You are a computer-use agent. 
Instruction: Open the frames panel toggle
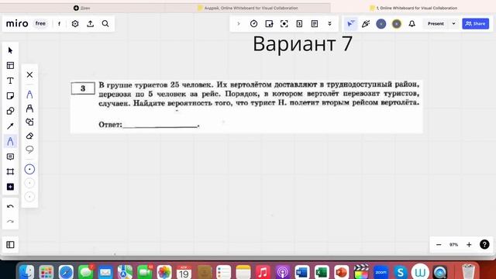pos(10,245)
